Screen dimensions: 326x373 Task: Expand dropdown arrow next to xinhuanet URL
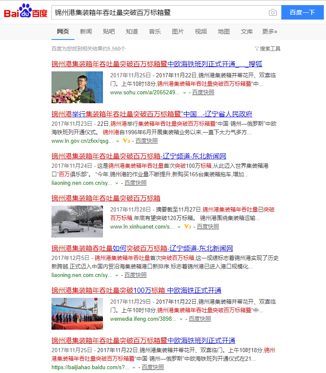click(179, 227)
